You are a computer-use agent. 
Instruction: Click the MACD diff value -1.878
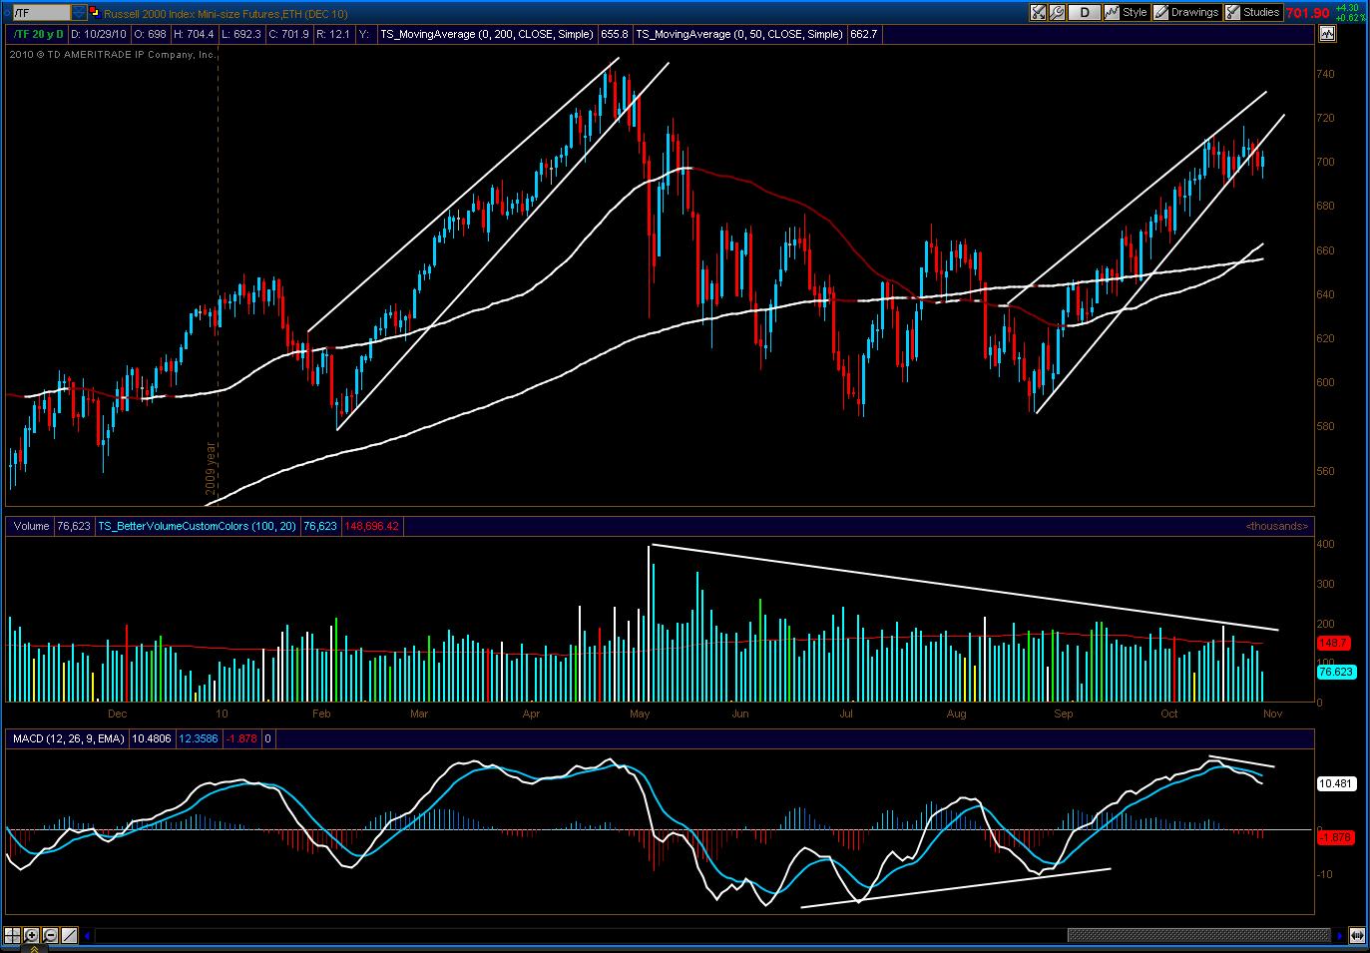tap(242, 738)
